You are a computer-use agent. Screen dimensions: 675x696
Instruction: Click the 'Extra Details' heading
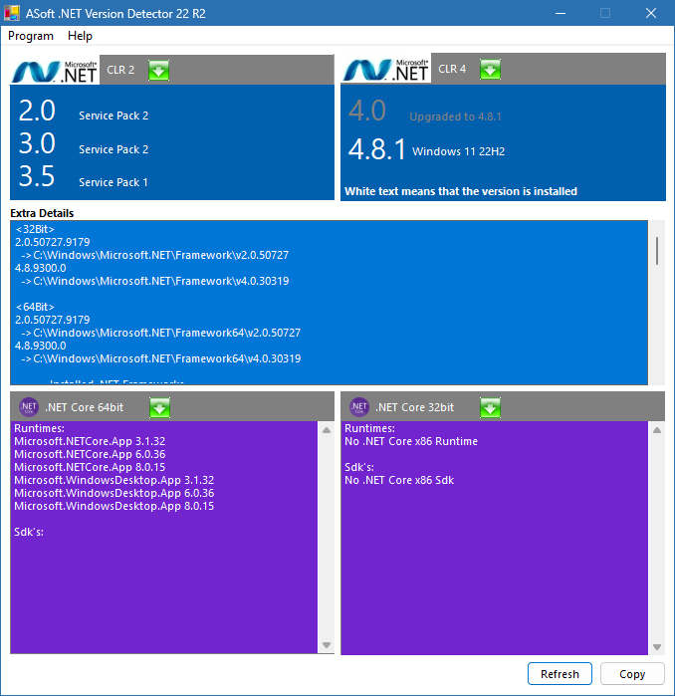42,213
